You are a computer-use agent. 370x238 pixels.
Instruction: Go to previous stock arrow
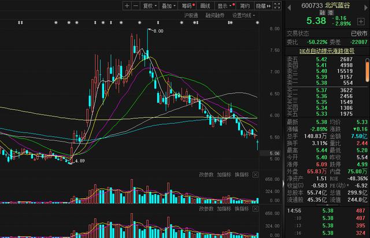(289, 8)
